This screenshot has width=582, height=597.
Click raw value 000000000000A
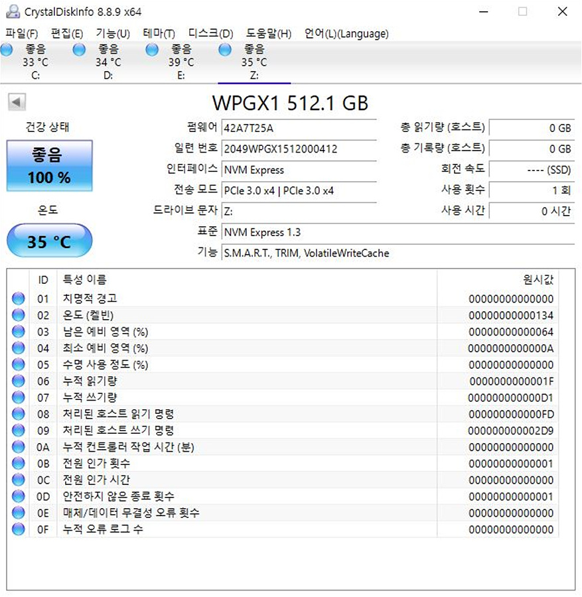(511, 348)
